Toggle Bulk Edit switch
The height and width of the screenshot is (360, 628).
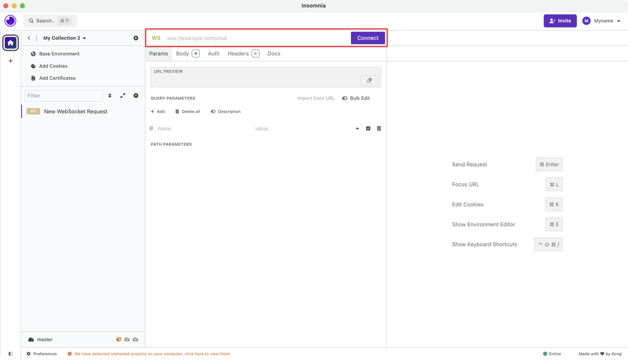click(x=356, y=98)
